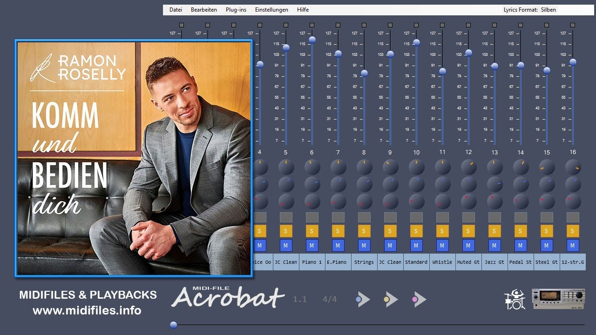Mute the Pedal St channel
The width and height of the screenshot is (596, 335).
point(521,245)
